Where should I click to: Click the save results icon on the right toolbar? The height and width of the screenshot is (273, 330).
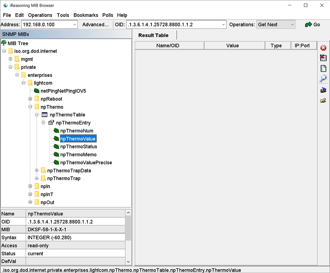[x=323, y=90]
